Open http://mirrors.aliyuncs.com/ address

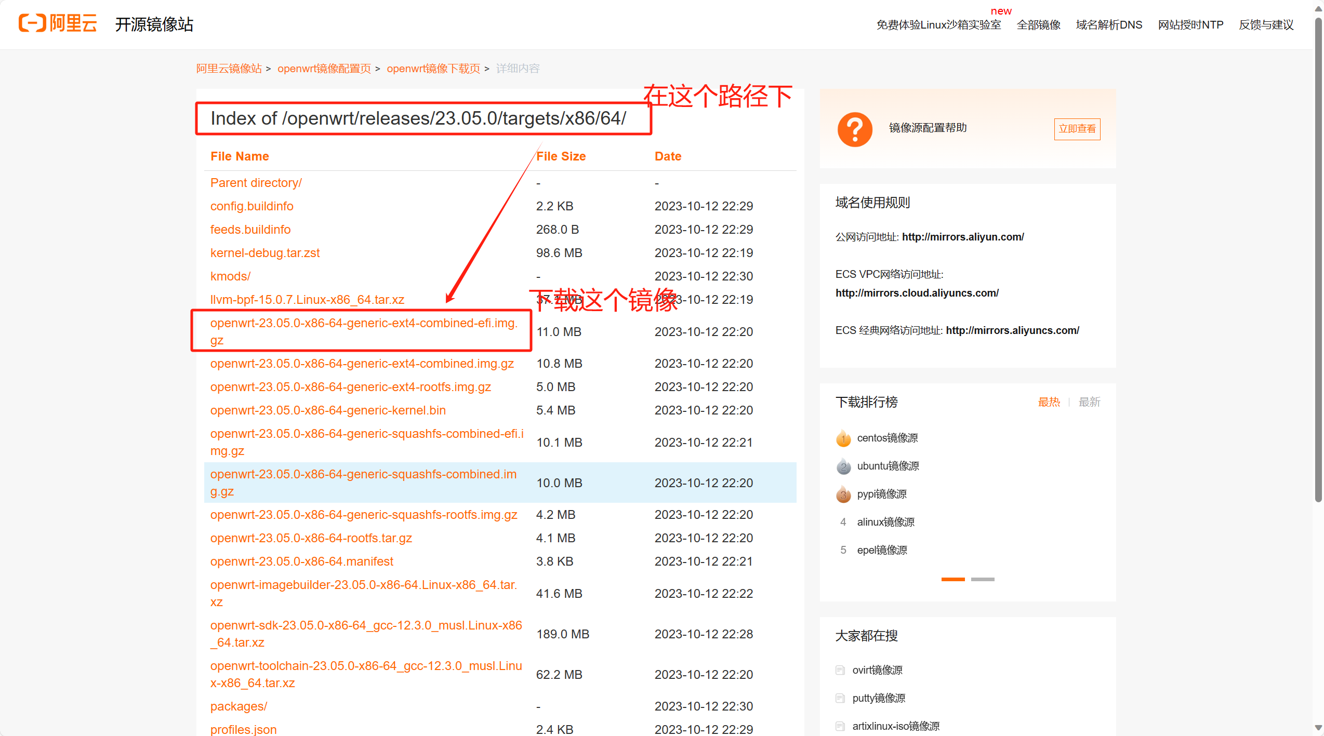click(1012, 330)
